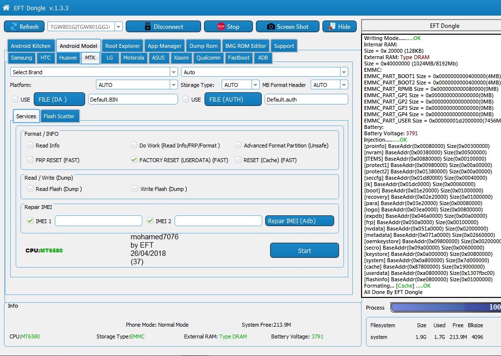The image size is (501, 356).
Task: Select the Xiaomi brand tab
Action: tap(181, 58)
